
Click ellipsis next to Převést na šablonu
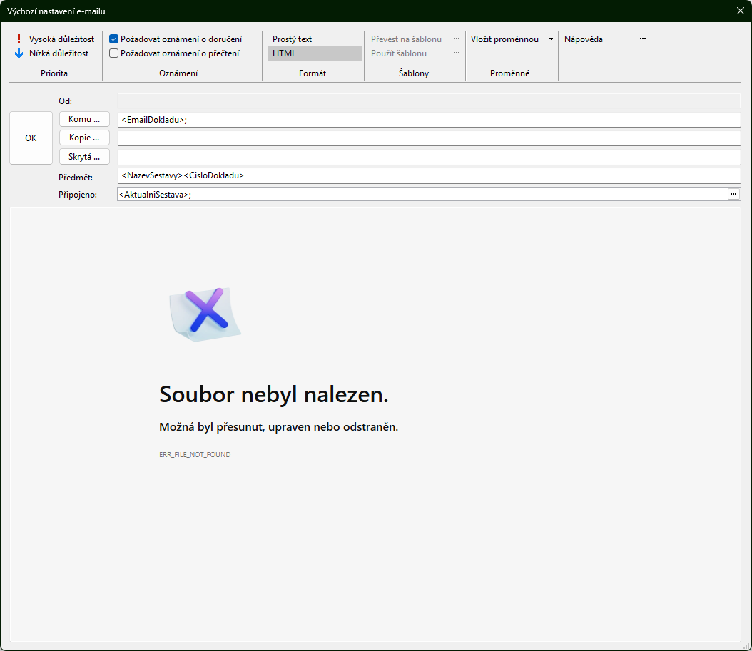coord(457,39)
